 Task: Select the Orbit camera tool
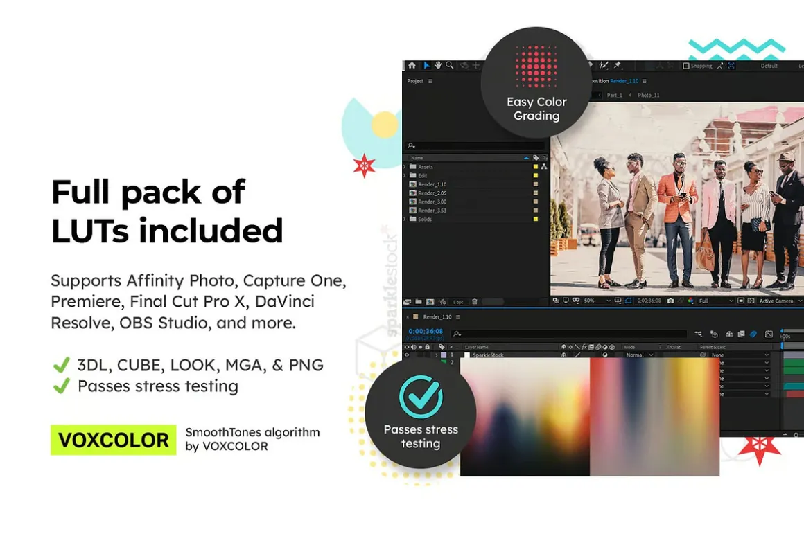(x=464, y=65)
